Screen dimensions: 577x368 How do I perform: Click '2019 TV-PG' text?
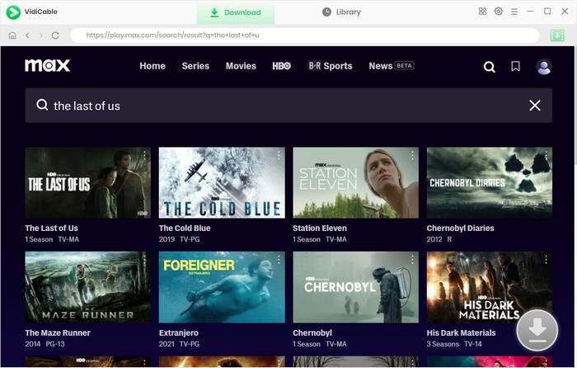point(179,239)
